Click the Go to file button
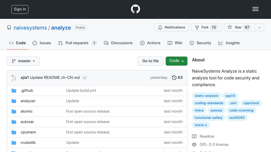 coord(150,61)
